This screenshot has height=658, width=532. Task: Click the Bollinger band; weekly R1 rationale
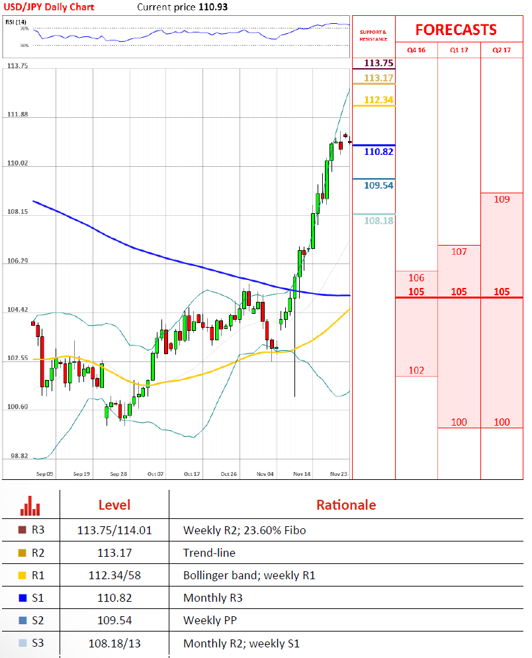(x=249, y=575)
